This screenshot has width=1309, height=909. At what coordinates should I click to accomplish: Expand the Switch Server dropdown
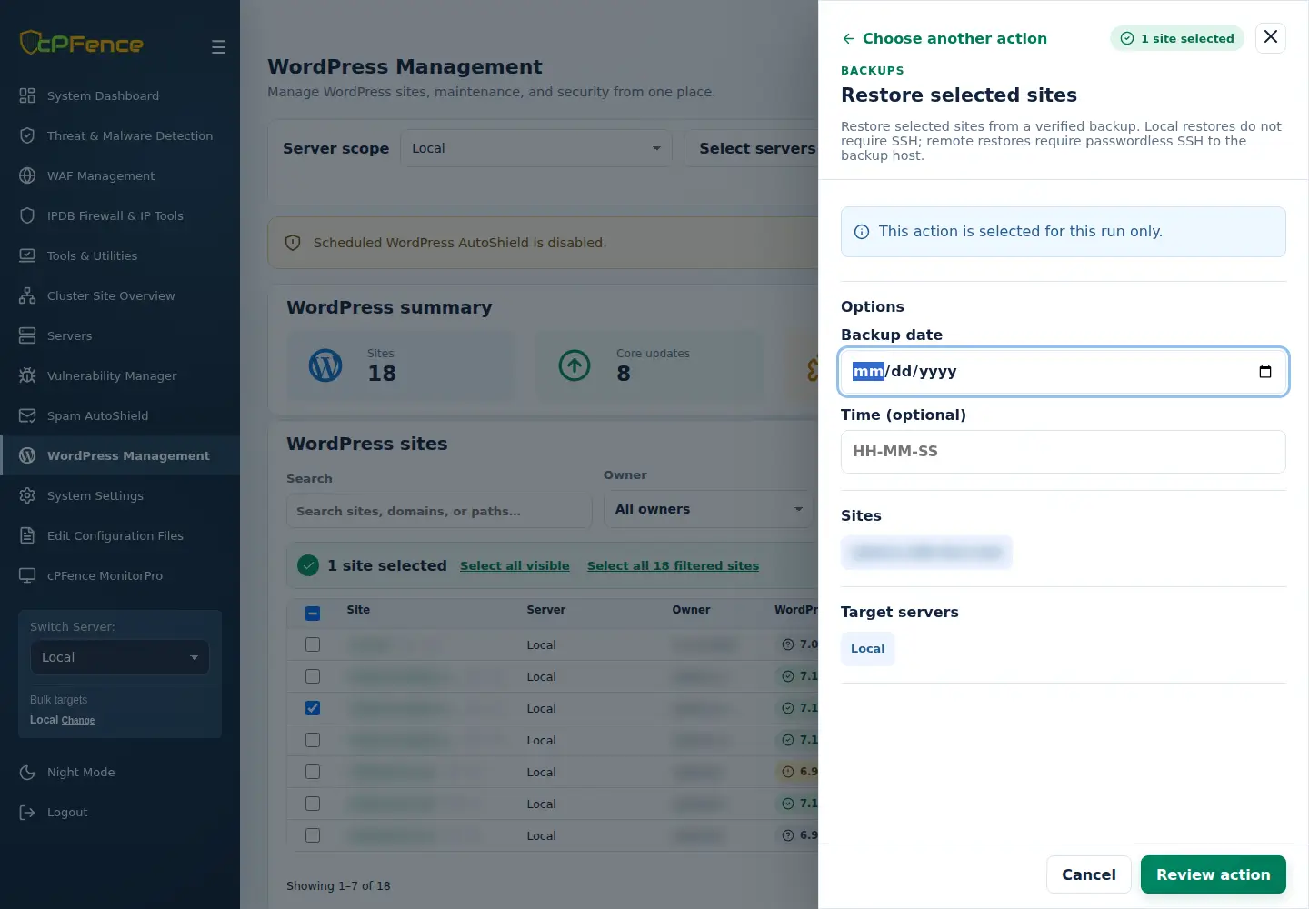120,657
